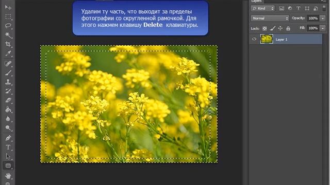The width and height of the screenshot is (330, 185).
Task: Select the Rounded Rectangle shape tool
Action: (x=8, y=165)
